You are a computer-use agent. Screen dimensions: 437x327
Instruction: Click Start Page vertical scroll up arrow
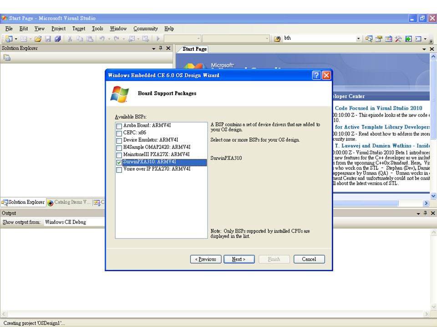pos(433,56)
